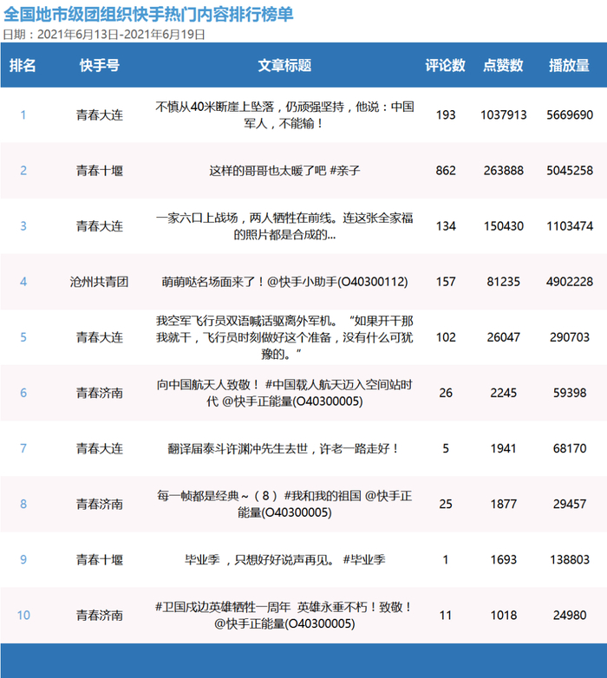Select rank number 9
607x678 pixels.
[23, 559]
